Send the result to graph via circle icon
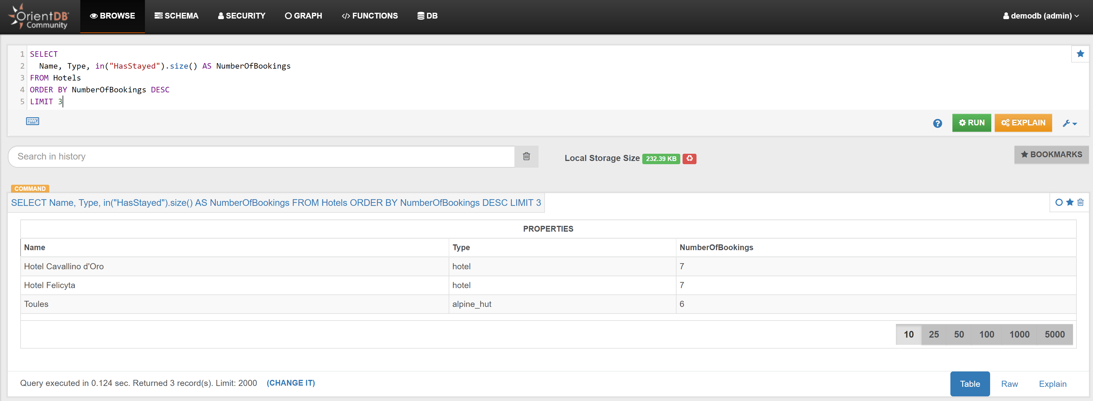This screenshot has height=401, width=1093. [x=1059, y=203]
